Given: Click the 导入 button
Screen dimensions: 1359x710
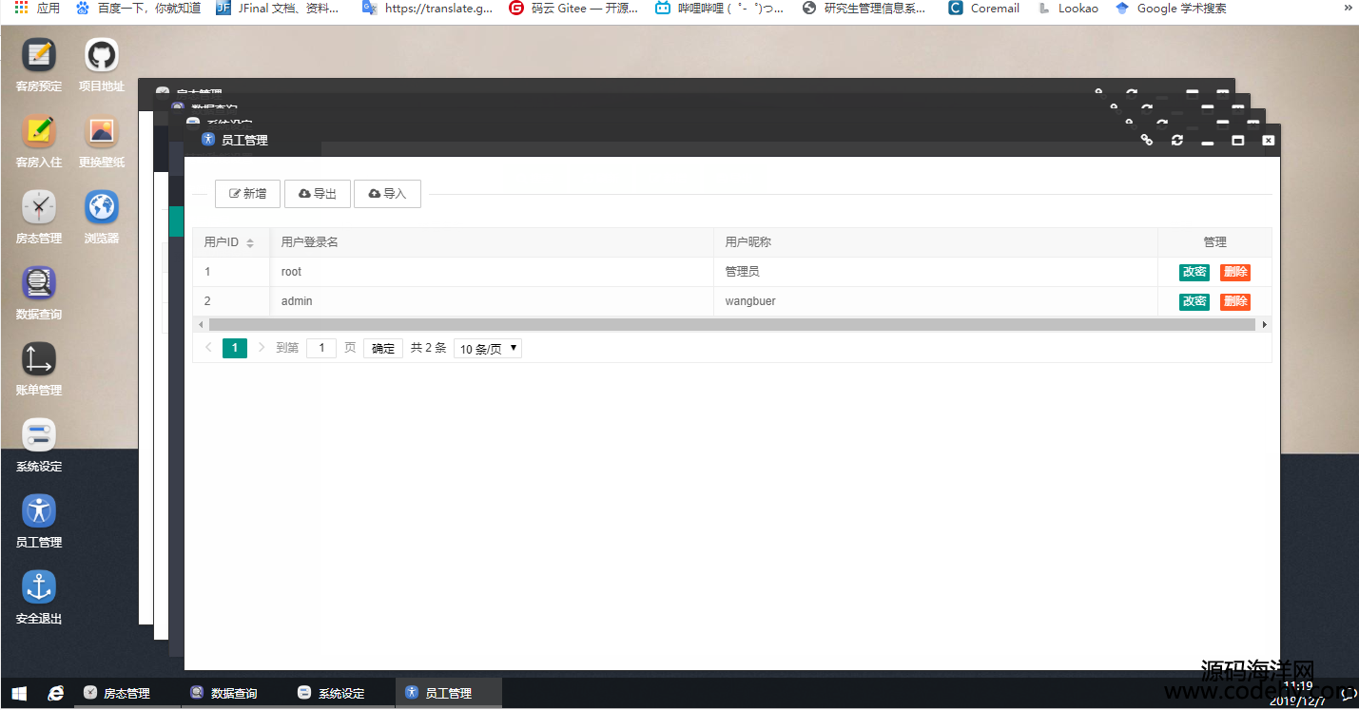Looking at the screenshot, I should (x=387, y=194).
